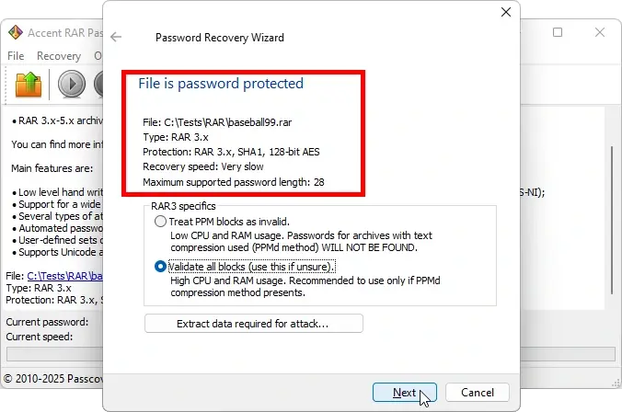Open the Recovery menu
This screenshot has height=412, width=622.
(x=59, y=56)
